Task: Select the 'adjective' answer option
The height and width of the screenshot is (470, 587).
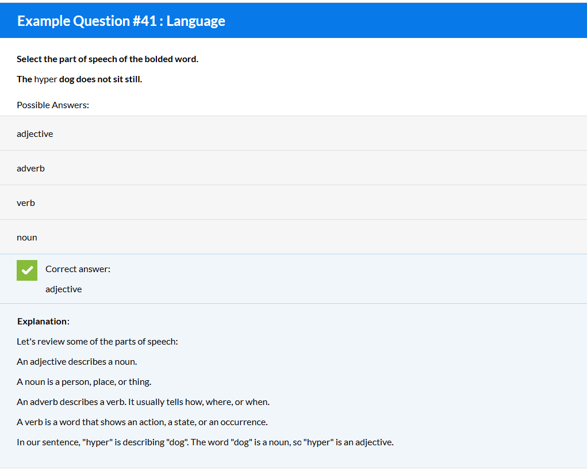Action: [x=35, y=133]
